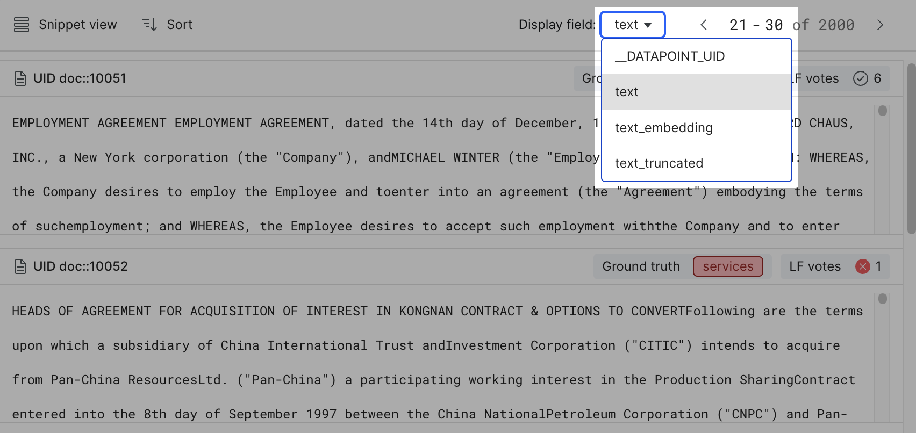This screenshot has width=916, height=433.
Task: Click document icon for doc::10052
Action: coord(20,266)
